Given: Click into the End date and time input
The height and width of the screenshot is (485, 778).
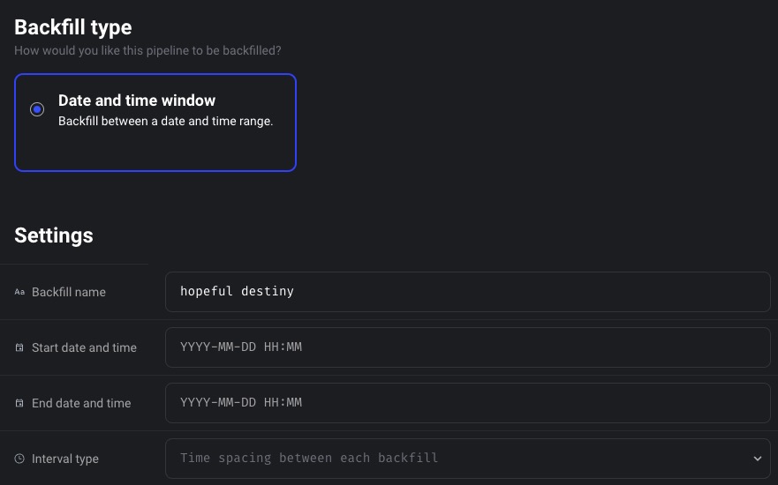Looking at the screenshot, I should click(467, 402).
